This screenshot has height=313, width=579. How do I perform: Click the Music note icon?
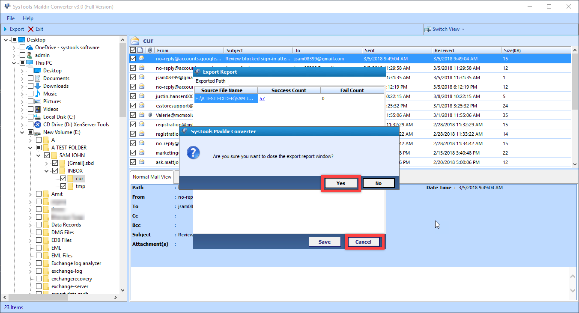tap(38, 94)
